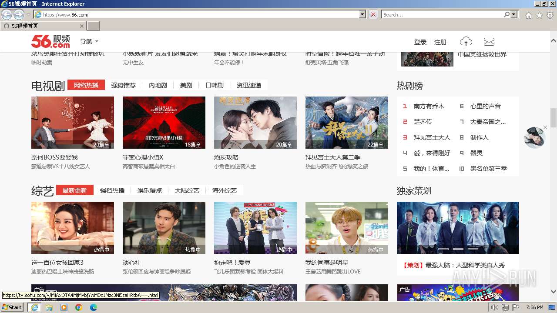
Task: Launch Internet Explorer from taskbar
Action: (34, 307)
